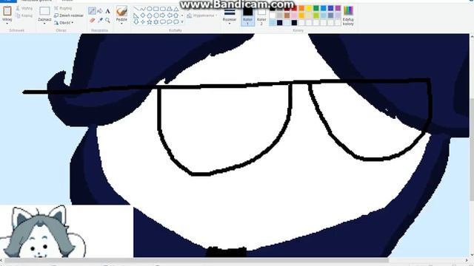Image resolution: width=474 pixels, height=266 pixels.
Task: Pick the orange palette swatch
Action: [301, 8]
